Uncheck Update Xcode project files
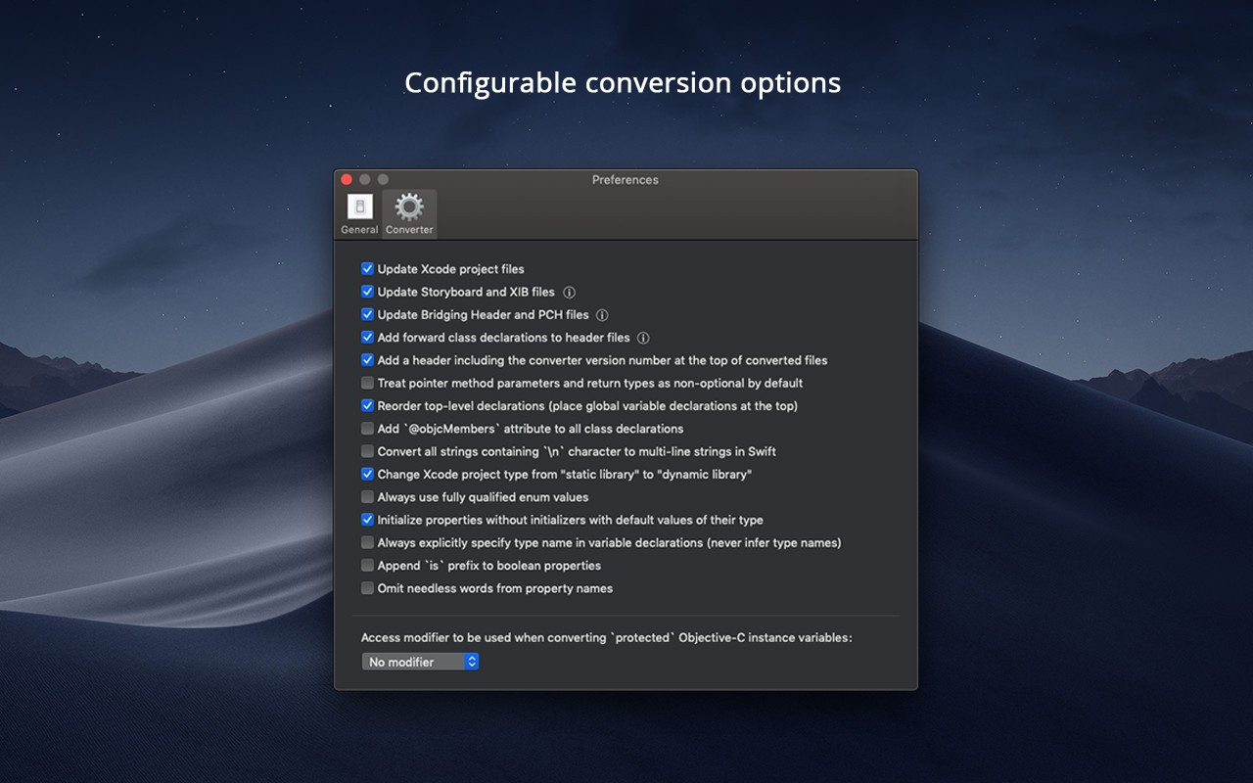Screen dimensions: 1253x783 (367, 269)
